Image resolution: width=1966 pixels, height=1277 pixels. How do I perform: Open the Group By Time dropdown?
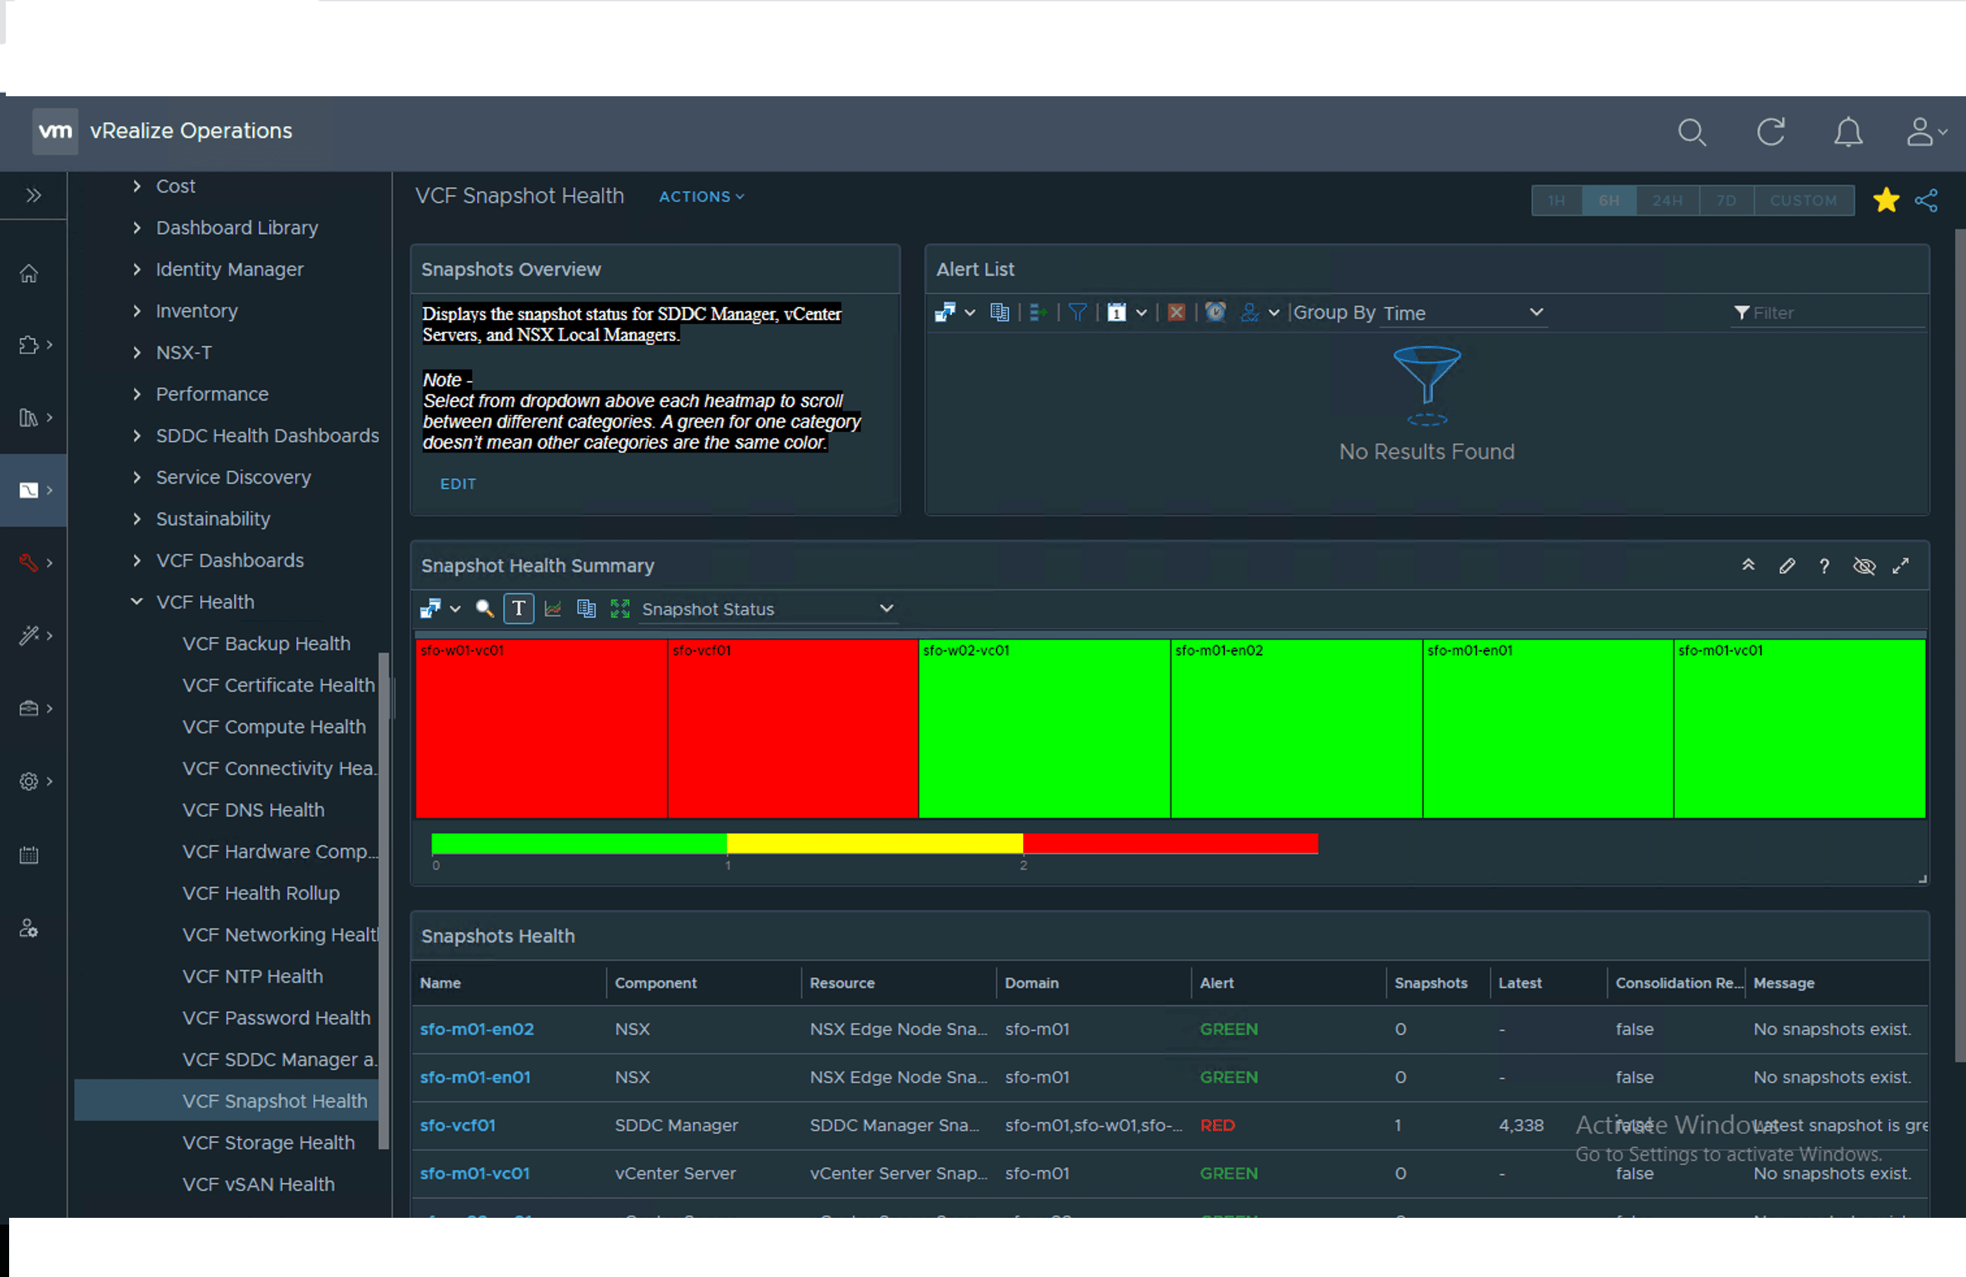coord(1462,313)
